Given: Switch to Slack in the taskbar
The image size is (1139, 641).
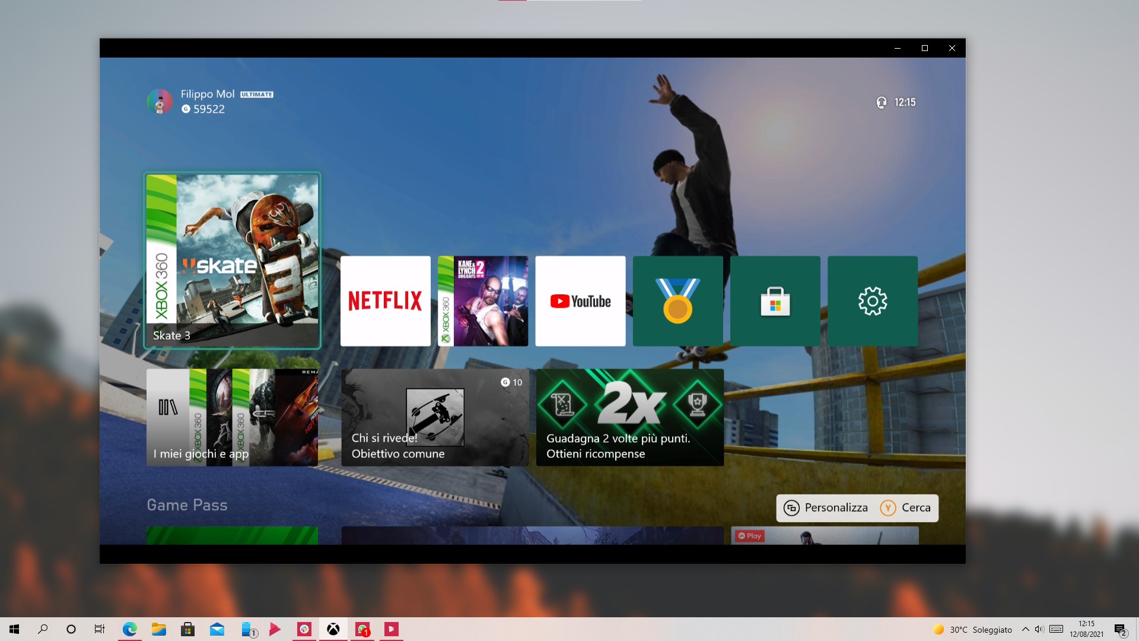Looking at the screenshot, I should tap(304, 629).
